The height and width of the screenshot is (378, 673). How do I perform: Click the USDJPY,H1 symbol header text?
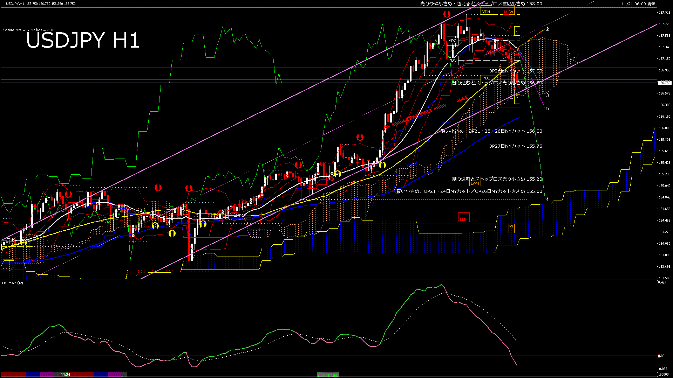pos(15,4)
